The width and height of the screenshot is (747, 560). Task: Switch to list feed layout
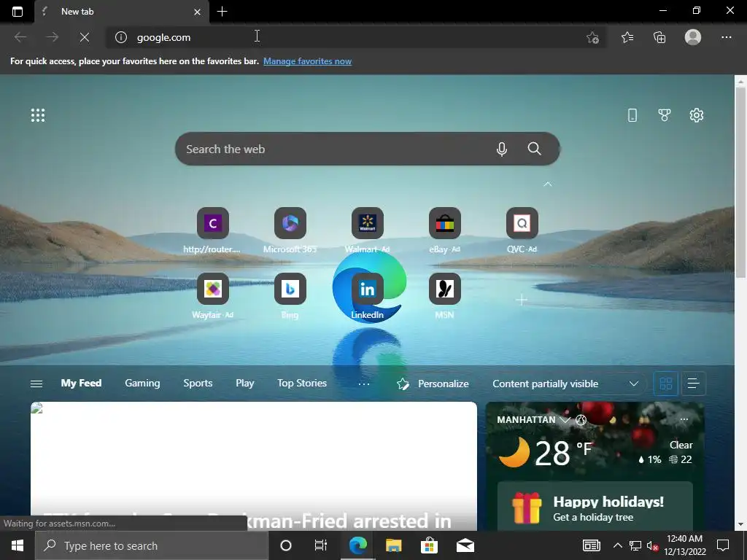[x=694, y=384]
